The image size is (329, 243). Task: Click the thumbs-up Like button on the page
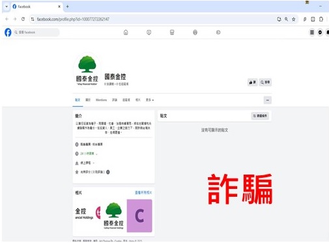[252, 82]
